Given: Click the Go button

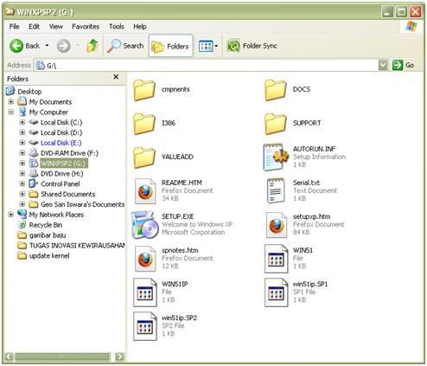Looking at the screenshot, I should pos(404,65).
